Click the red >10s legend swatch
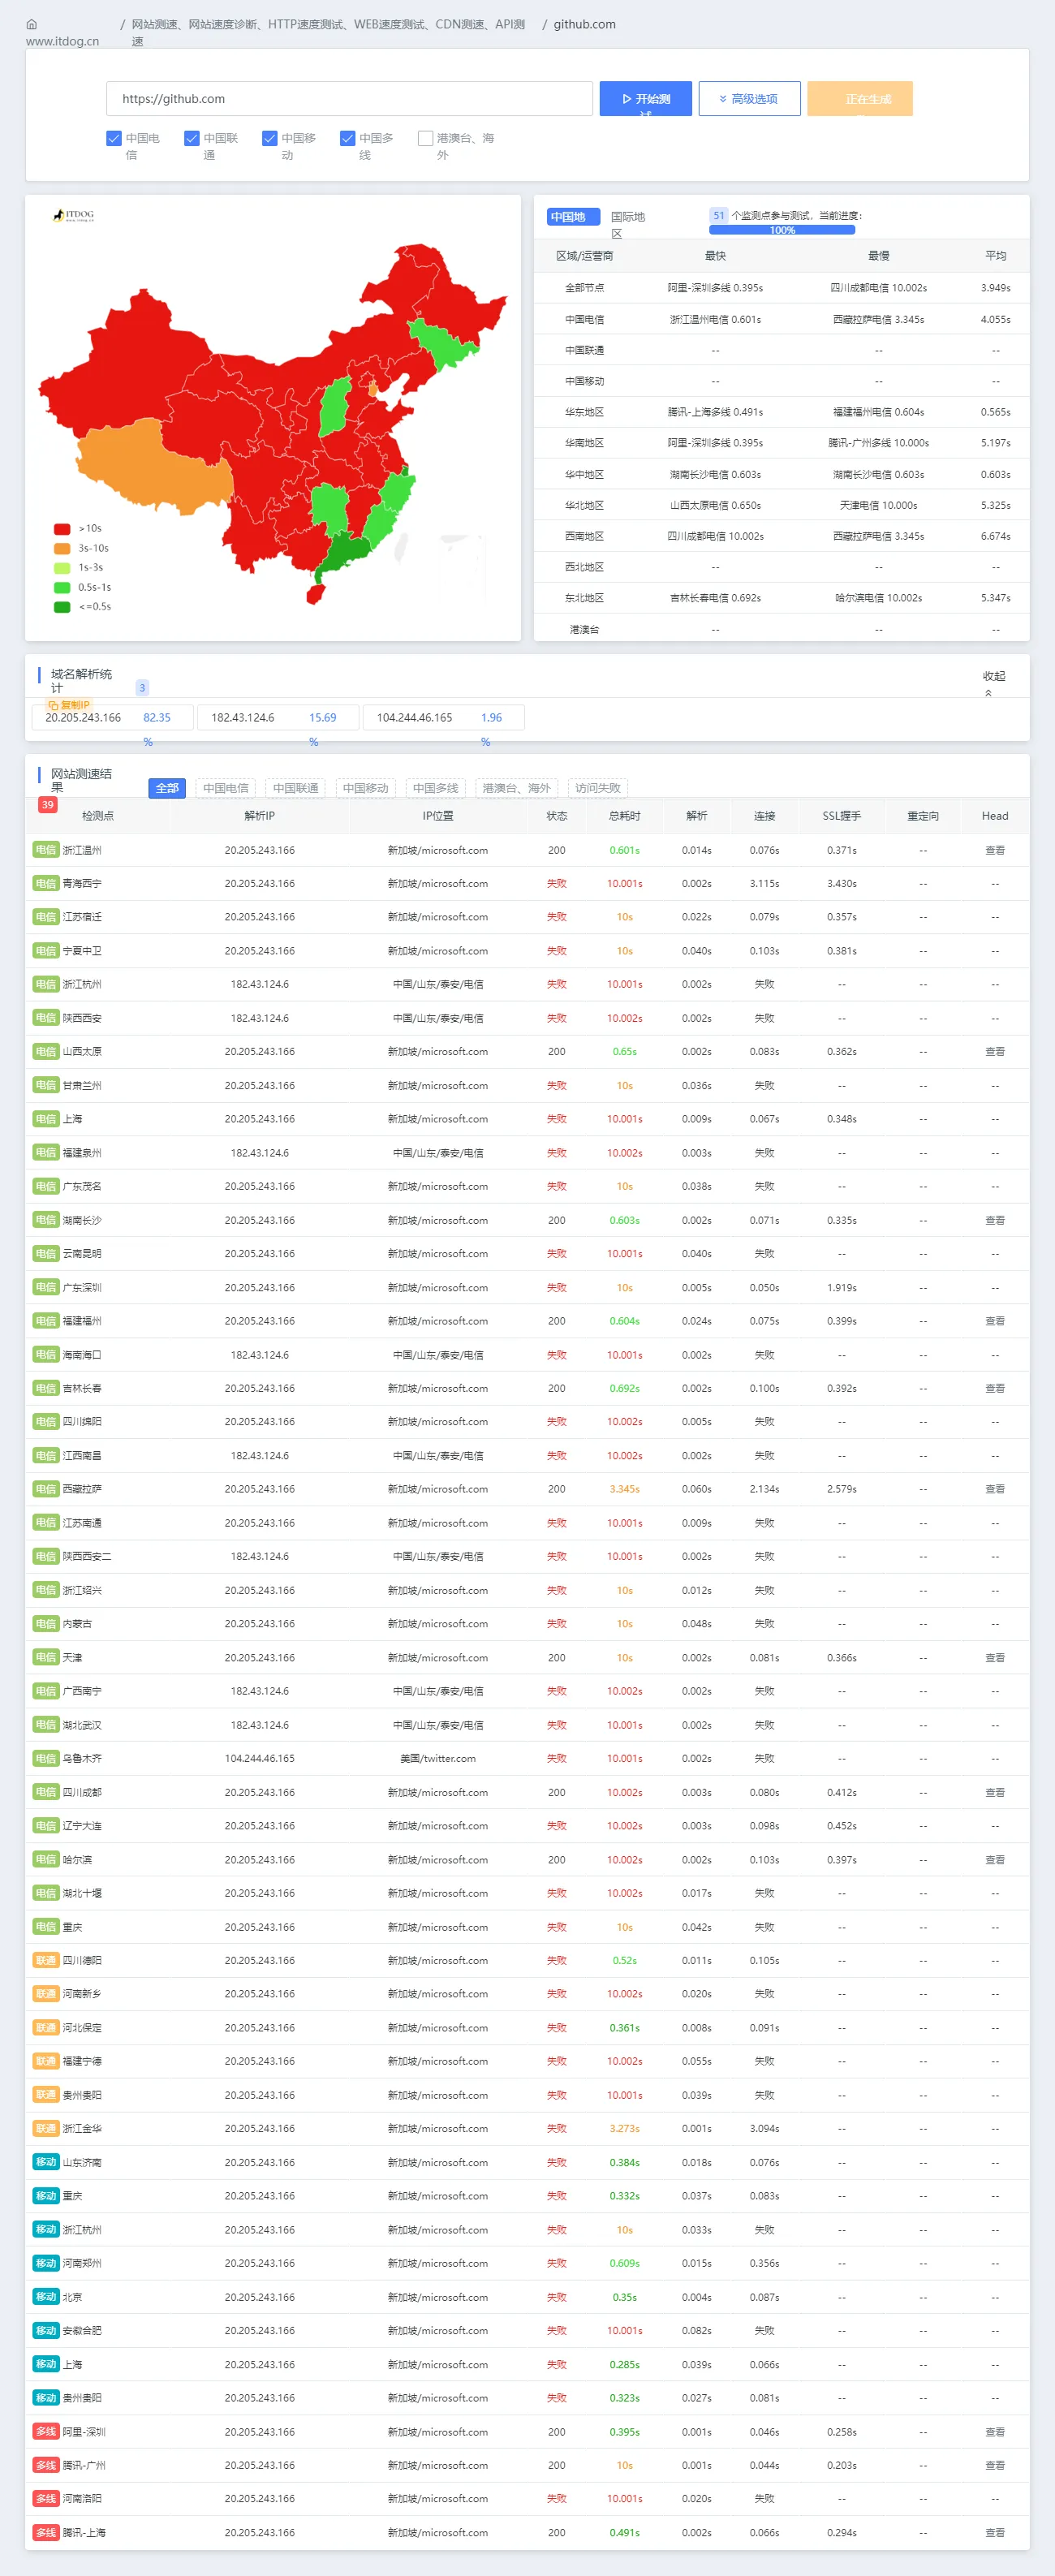The width and height of the screenshot is (1055, 2576). (62, 529)
